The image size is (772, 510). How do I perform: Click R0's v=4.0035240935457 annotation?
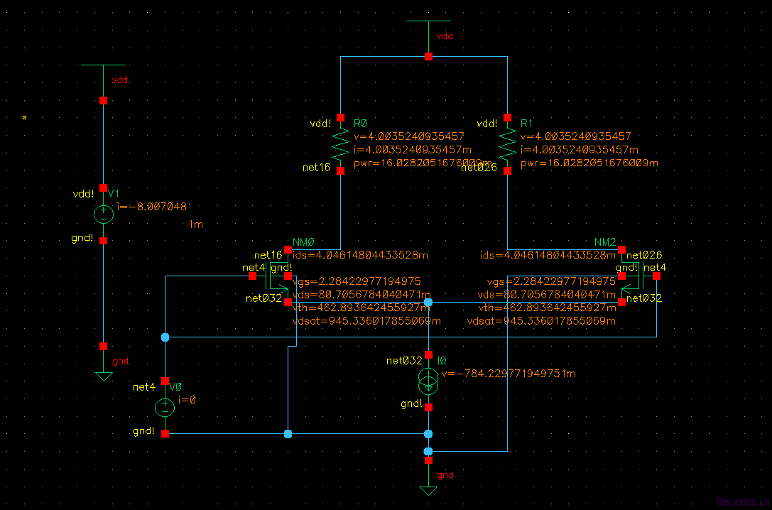click(x=409, y=136)
